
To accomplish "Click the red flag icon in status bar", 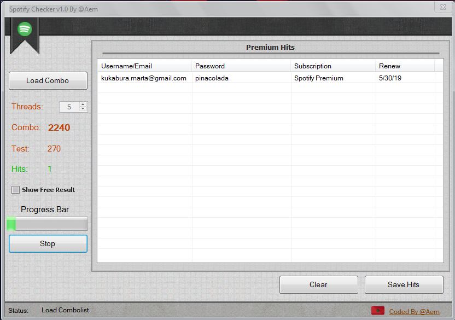I will point(378,311).
